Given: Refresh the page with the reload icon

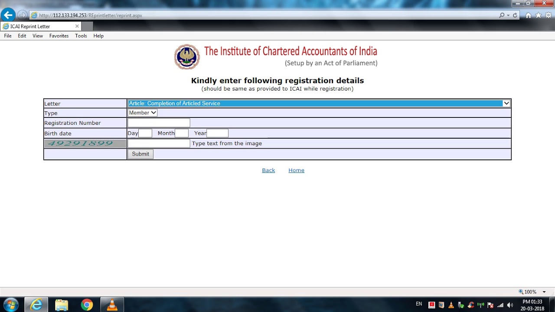Looking at the screenshot, I should coord(515,15).
